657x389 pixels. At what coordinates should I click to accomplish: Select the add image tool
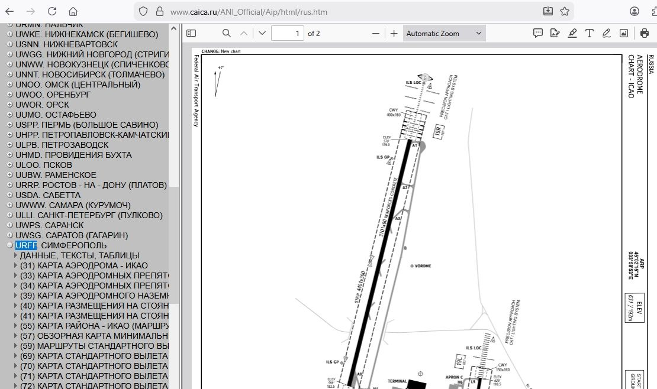624,34
